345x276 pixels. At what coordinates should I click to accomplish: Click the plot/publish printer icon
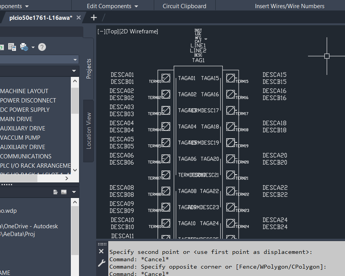(x=24, y=47)
